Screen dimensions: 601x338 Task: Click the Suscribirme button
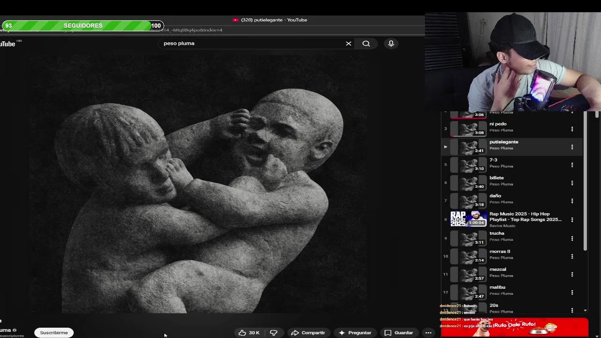pyautogui.click(x=54, y=332)
